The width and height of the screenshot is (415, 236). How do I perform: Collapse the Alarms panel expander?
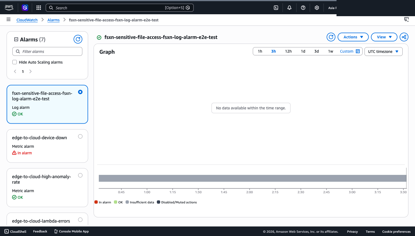click(x=16, y=39)
